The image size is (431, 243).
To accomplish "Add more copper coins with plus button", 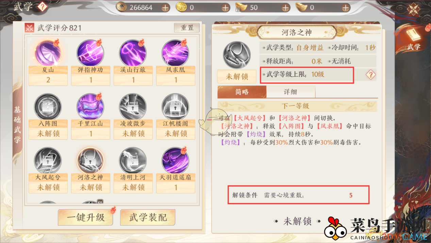I will 165,7.
